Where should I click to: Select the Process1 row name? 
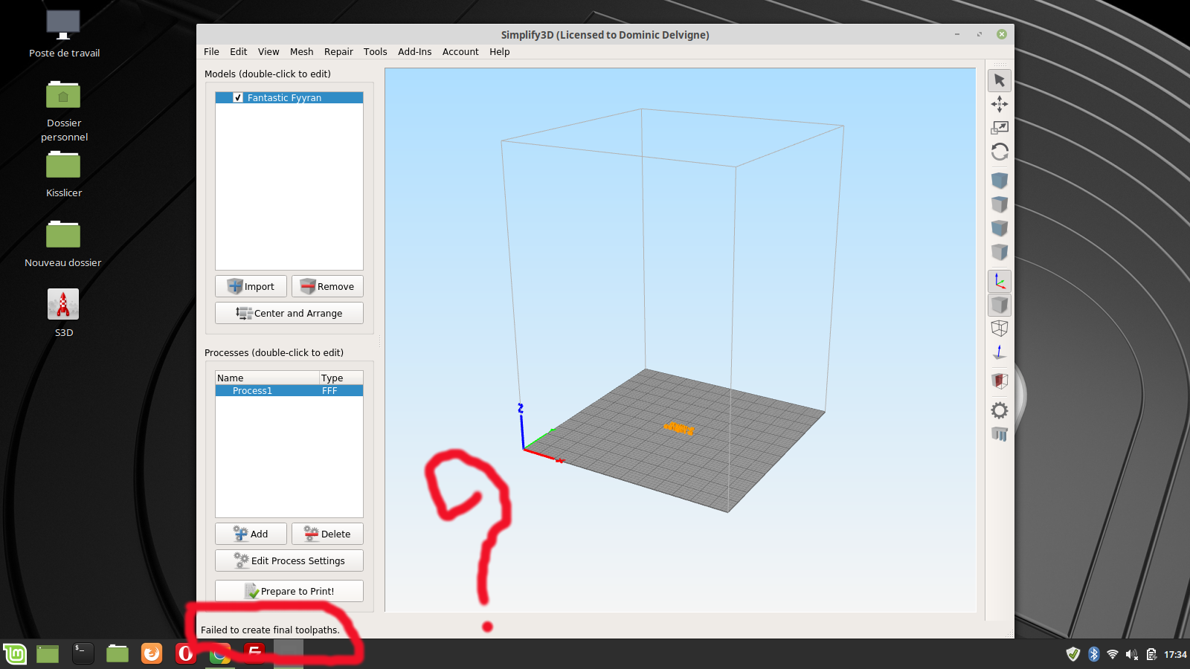252,391
